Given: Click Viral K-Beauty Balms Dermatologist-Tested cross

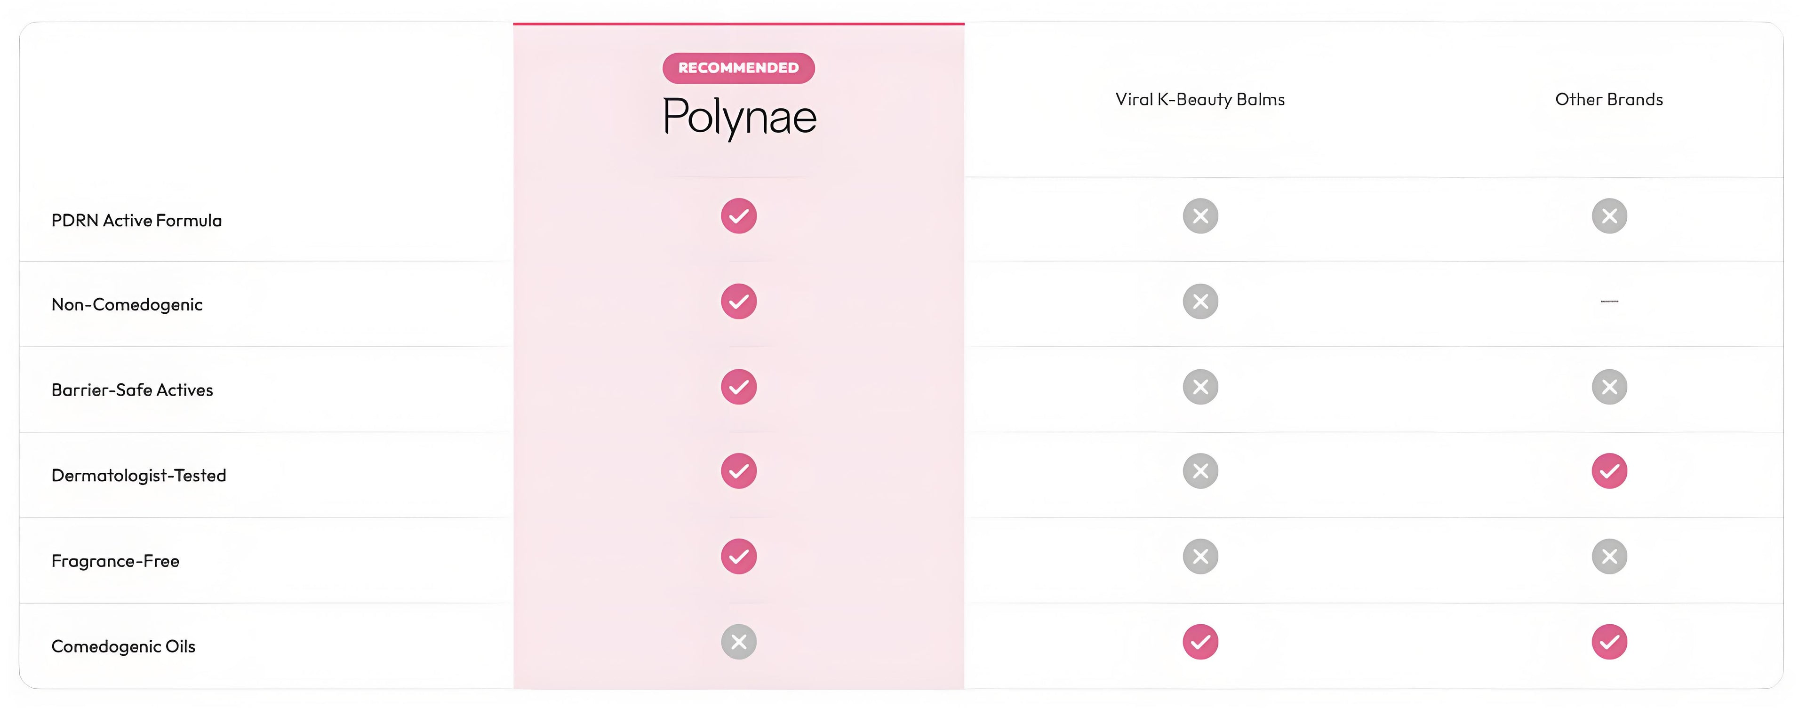Looking at the screenshot, I should [1200, 470].
